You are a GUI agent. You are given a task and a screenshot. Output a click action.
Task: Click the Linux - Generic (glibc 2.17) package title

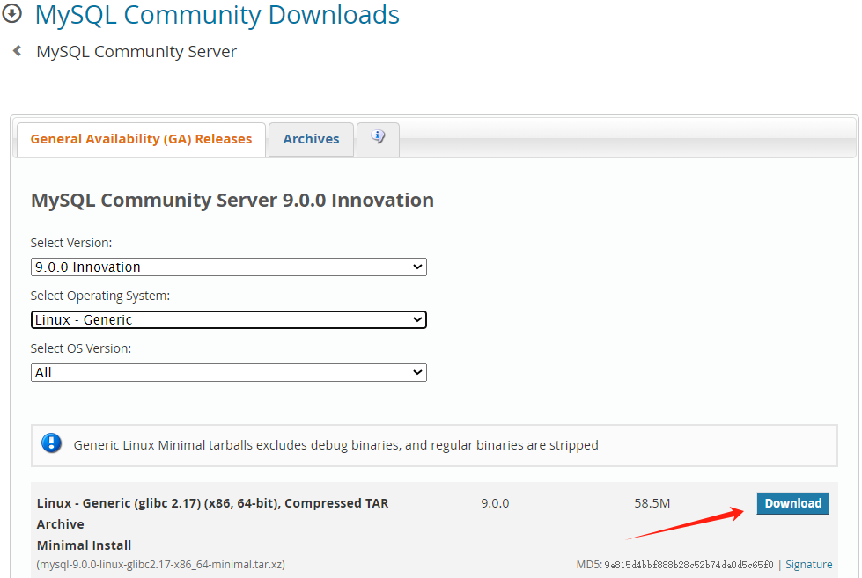[x=213, y=513]
